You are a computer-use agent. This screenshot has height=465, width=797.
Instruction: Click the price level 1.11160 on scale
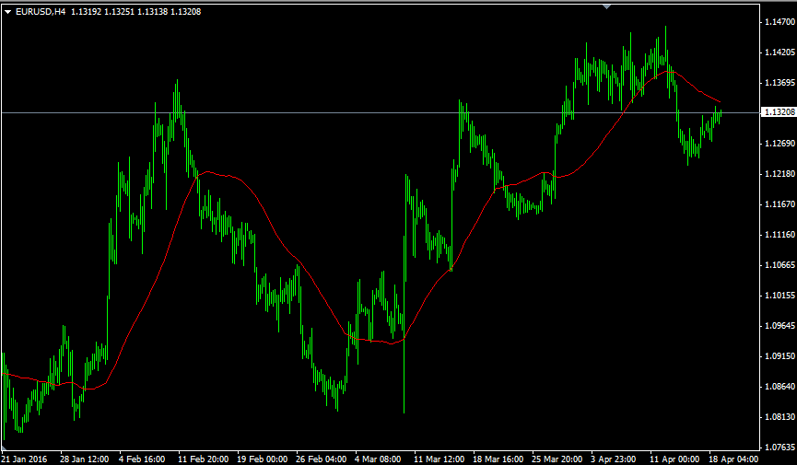point(779,235)
